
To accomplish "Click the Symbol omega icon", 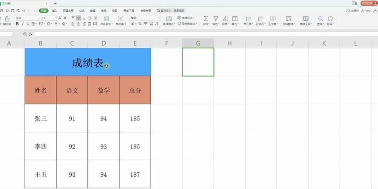I will pos(330,18).
